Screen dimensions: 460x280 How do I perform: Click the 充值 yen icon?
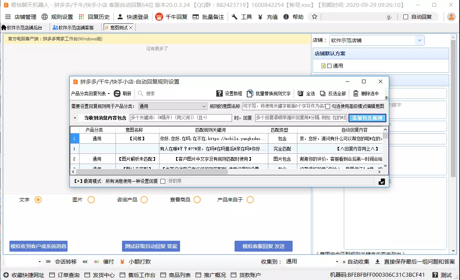click(x=260, y=17)
